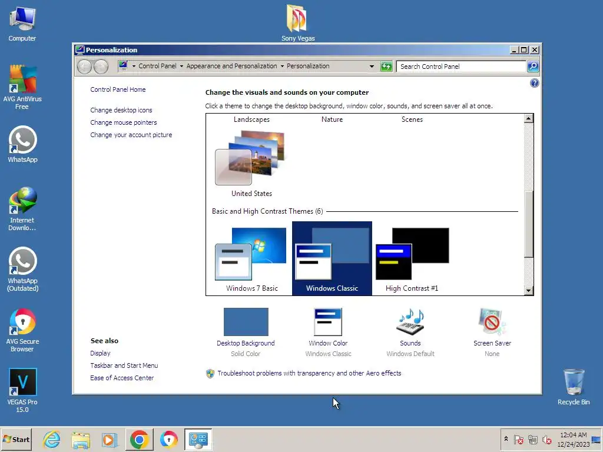Click the Forward navigation button

pos(101,67)
